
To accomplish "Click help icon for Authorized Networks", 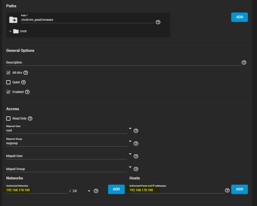I will tap(96, 191).
